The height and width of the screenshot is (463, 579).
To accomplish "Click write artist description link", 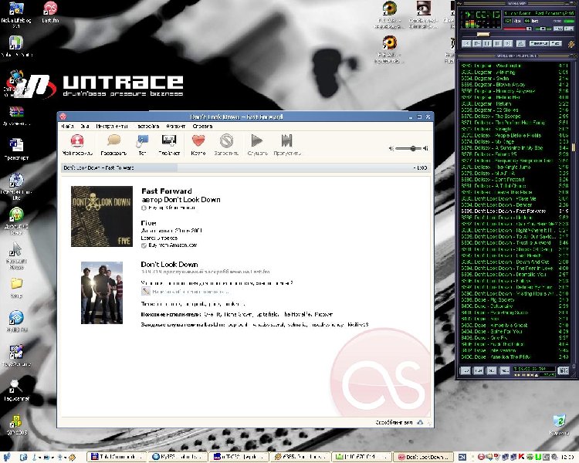I will (190, 292).
